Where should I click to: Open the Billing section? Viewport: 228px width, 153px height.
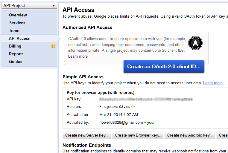tap(15, 46)
